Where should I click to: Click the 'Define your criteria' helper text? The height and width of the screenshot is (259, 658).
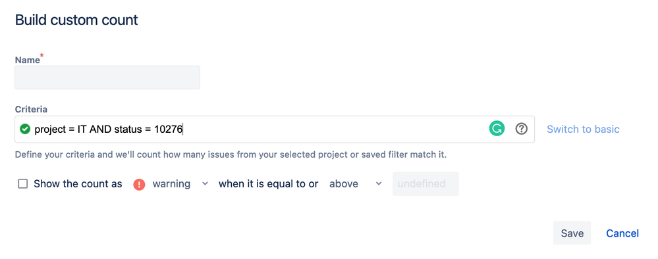(x=231, y=154)
